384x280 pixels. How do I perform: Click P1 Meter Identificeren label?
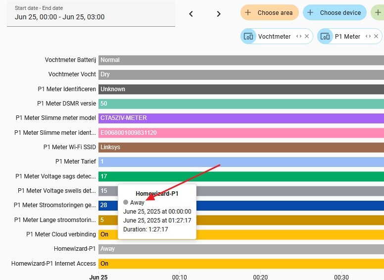tap(67, 89)
